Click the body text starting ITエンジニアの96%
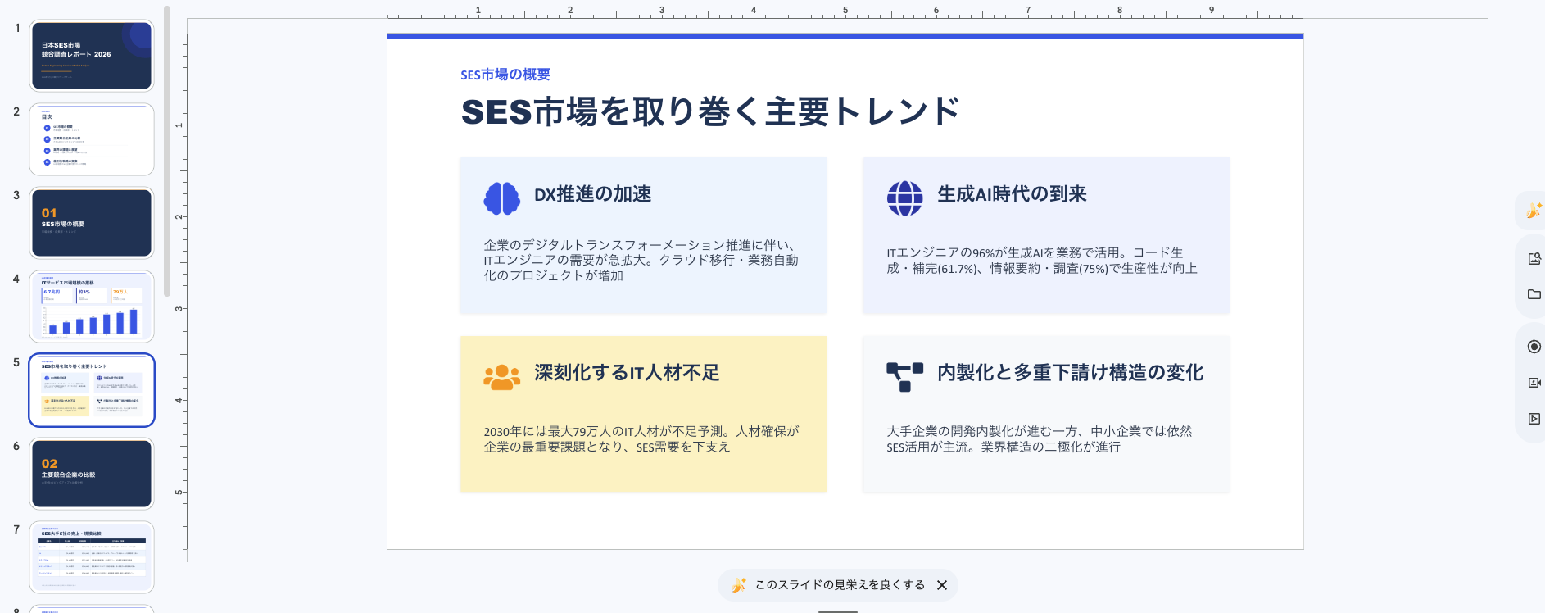The height and width of the screenshot is (613, 1545). click(1041, 261)
